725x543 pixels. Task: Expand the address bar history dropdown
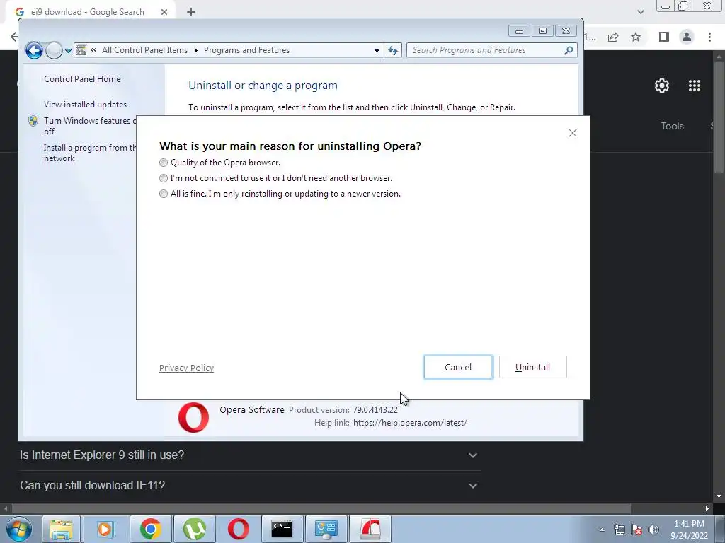[x=377, y=50]
